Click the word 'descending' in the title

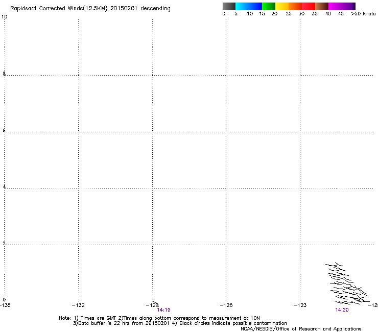coord(155,9)
